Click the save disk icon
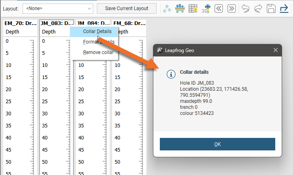 click(271, 8)
